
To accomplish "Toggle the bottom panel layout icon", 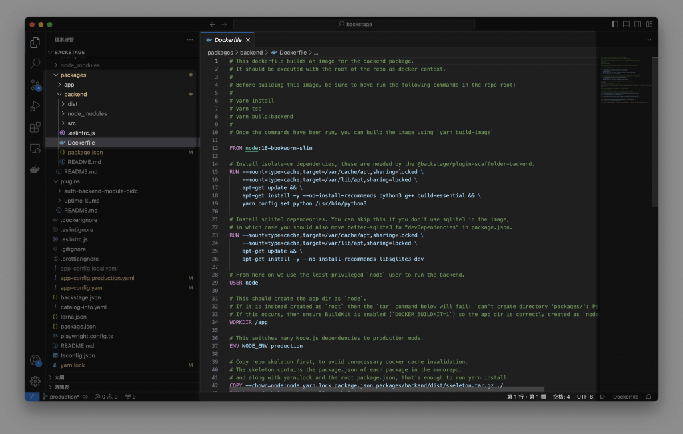I will [x=626, y=25].
